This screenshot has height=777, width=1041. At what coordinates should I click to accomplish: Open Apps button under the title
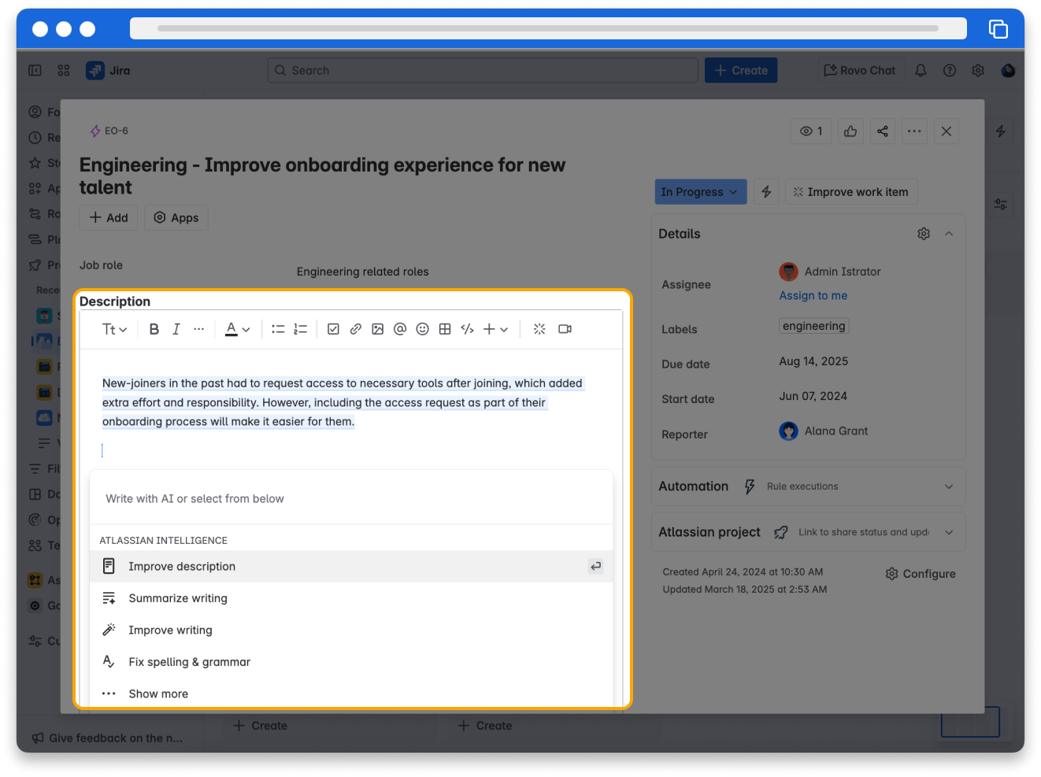tap(176, 218)
